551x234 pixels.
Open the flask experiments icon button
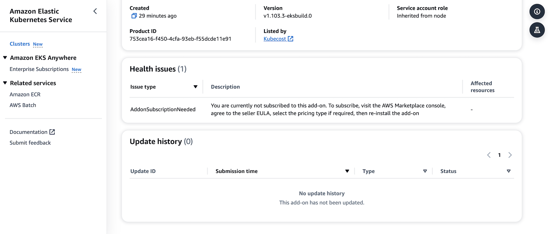pos(537,30)
